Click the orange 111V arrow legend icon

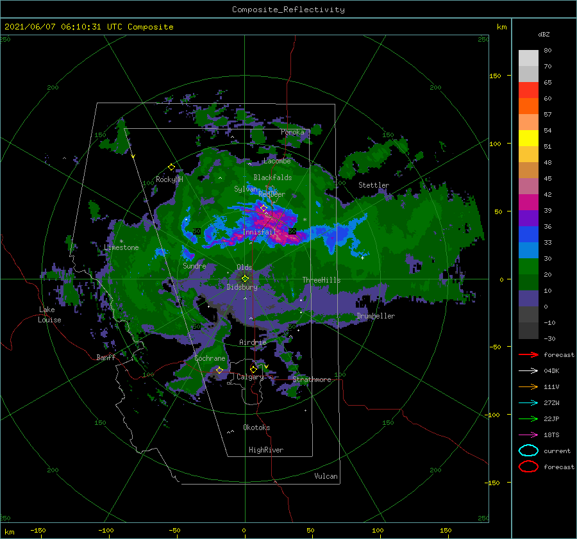point(528,386)
